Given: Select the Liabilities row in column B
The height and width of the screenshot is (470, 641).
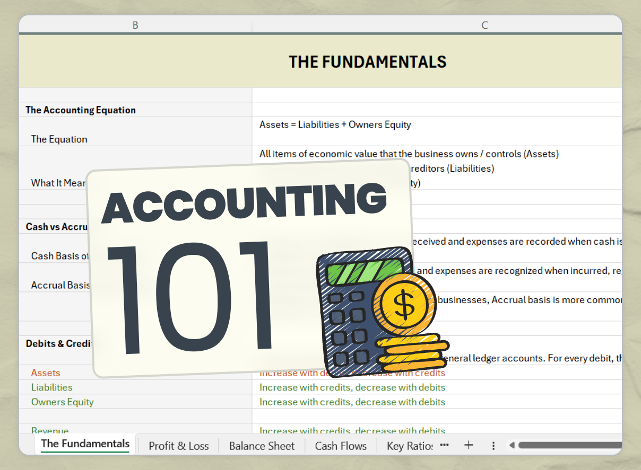Looking at the screenshot, I should pyautogui.click(x=51, y=387).
